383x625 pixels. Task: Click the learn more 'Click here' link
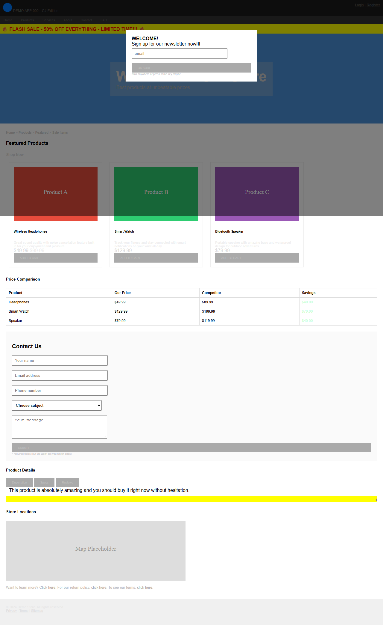coord(47,588)
